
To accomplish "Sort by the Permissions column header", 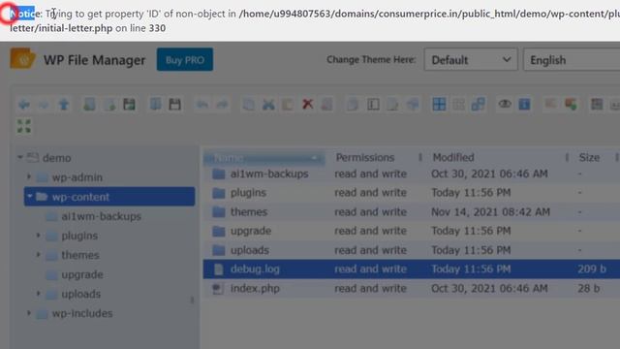I will [x=365, y=157].
